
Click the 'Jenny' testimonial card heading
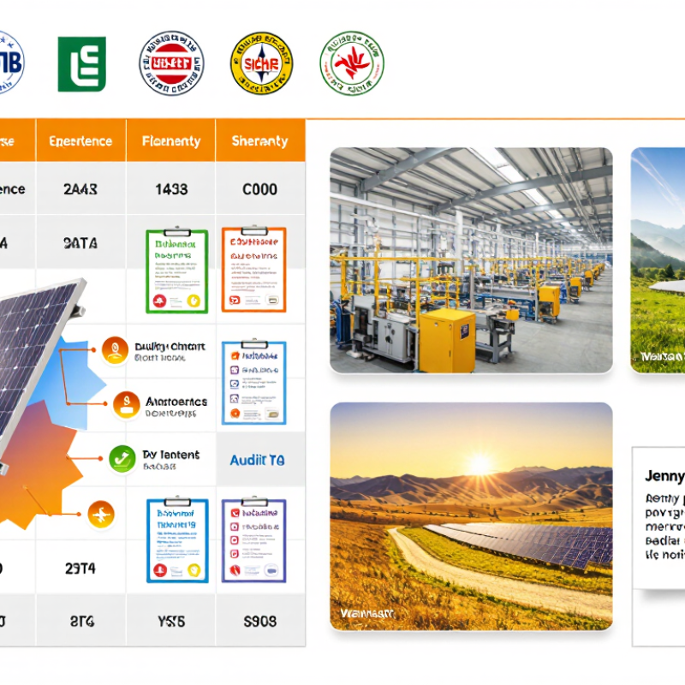(x=664, y=476)
